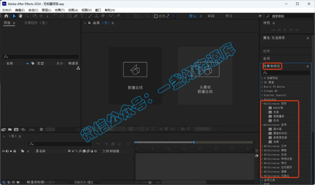This screenshot has width=315, height=185.
Task: Click the 8 bpc color depth button
Action: coord(32,130)
